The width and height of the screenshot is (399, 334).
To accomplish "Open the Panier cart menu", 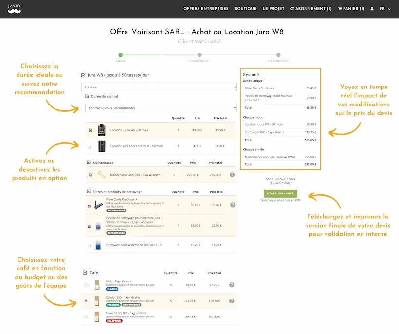I will click(351, 9).
